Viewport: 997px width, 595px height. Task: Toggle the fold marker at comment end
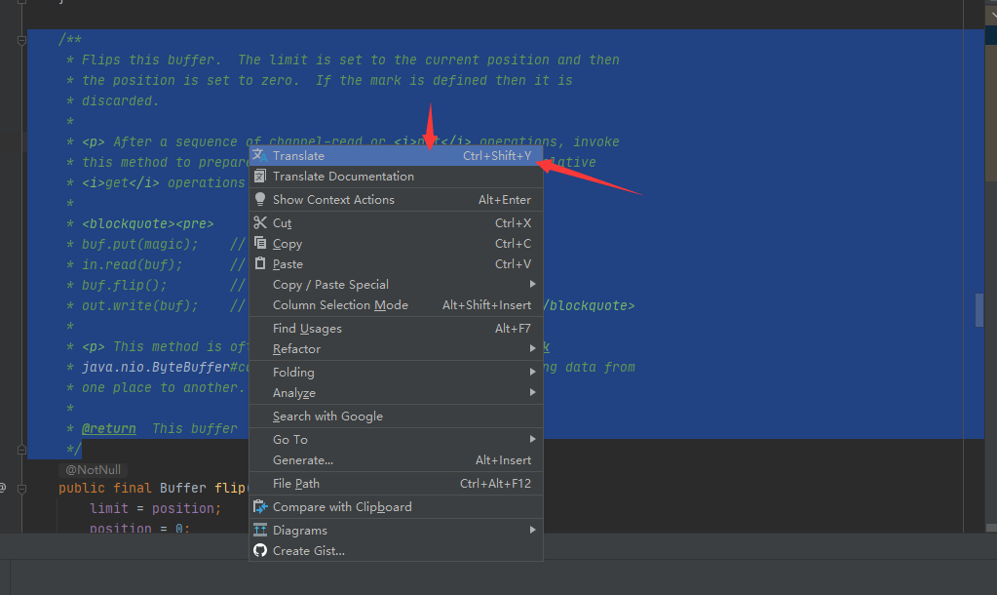point(20,450)
